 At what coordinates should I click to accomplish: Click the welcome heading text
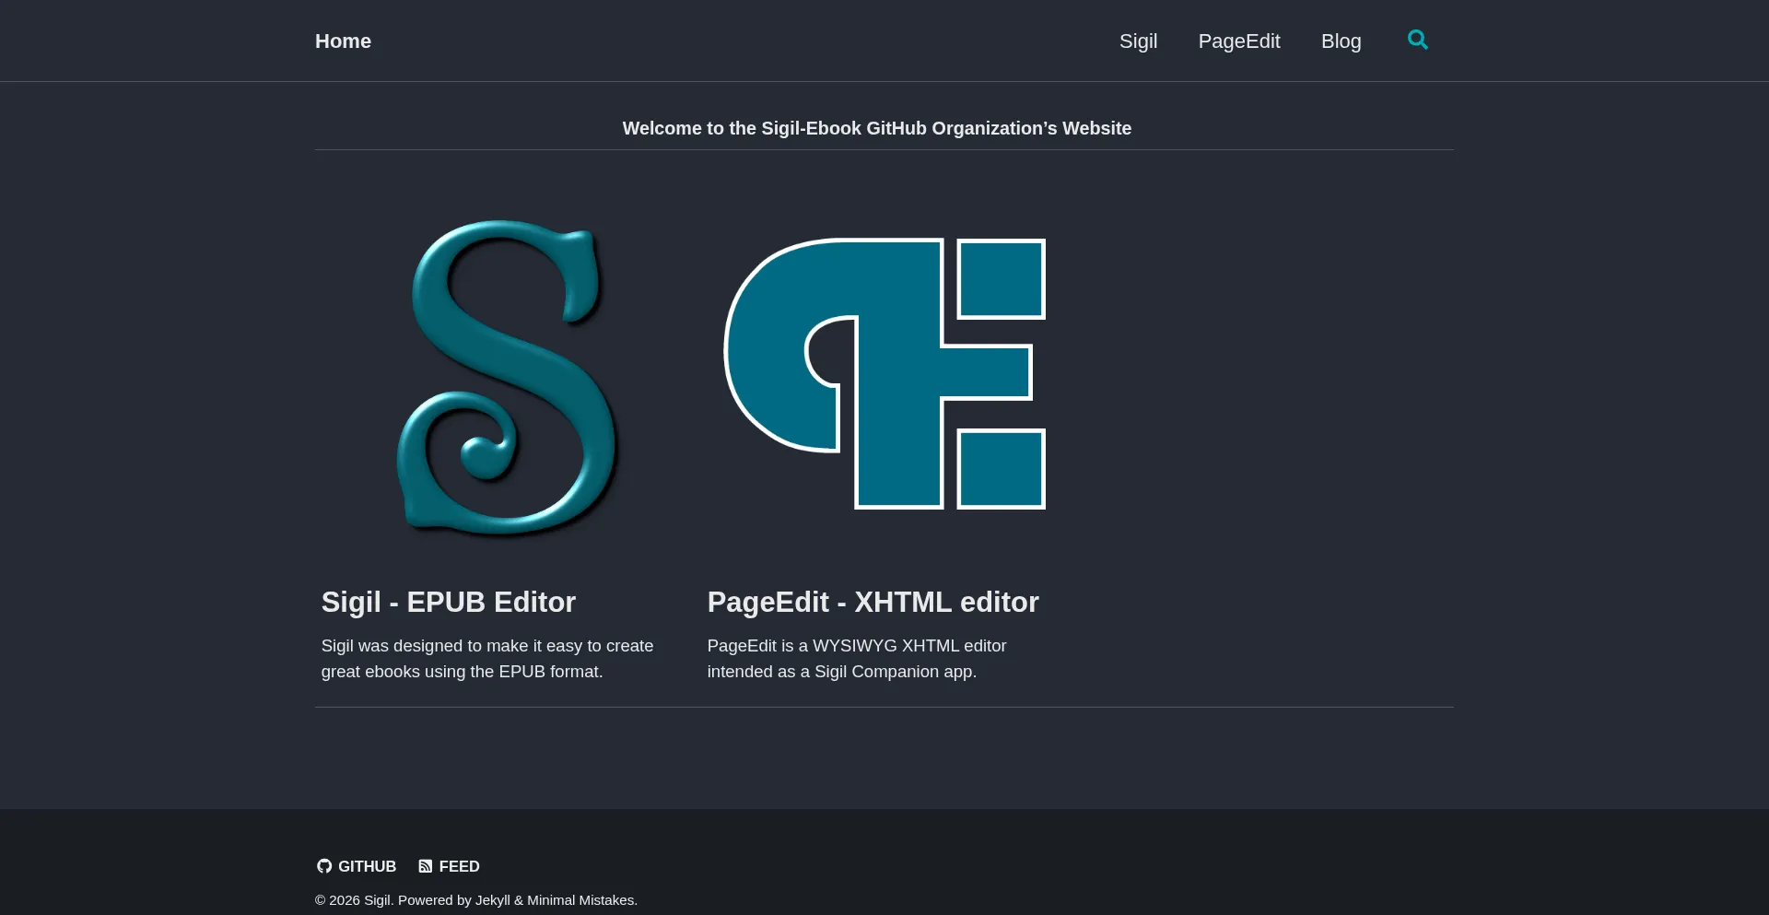877,128
